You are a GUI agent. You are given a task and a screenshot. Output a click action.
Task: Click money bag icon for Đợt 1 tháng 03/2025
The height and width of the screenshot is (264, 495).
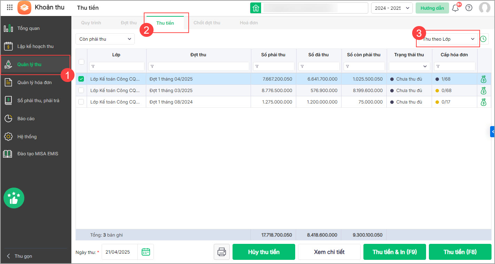click(x=483, y=91)
